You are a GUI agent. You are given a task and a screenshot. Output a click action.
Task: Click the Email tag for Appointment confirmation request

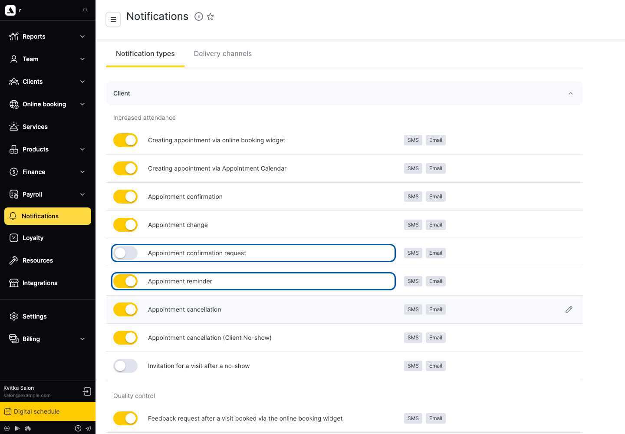436,253
